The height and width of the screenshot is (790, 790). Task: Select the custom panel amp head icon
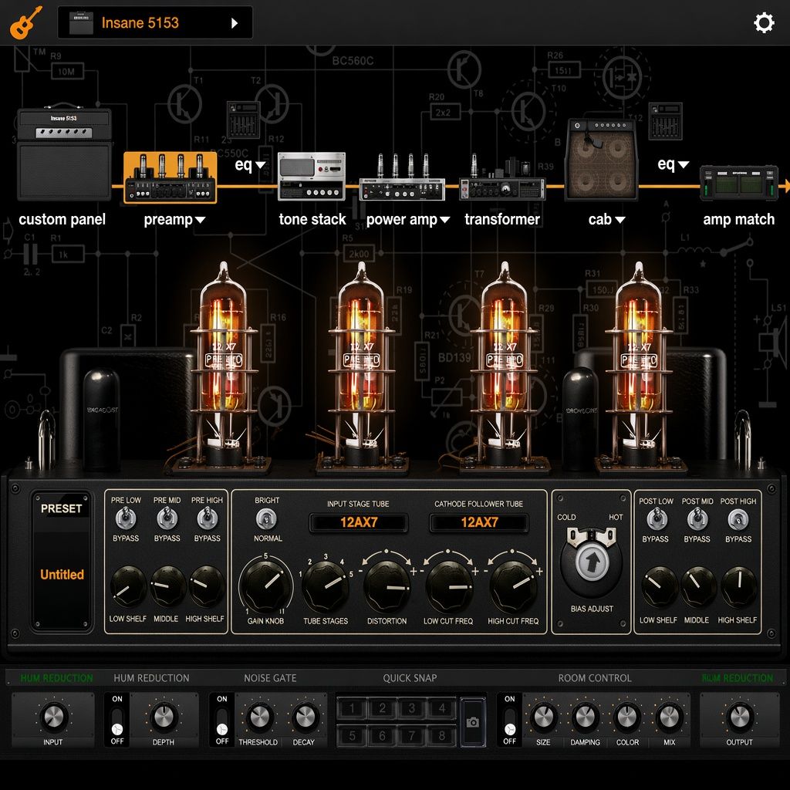65,154
